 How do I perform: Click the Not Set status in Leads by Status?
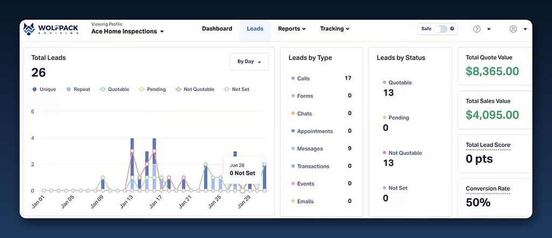coord(395,188)
